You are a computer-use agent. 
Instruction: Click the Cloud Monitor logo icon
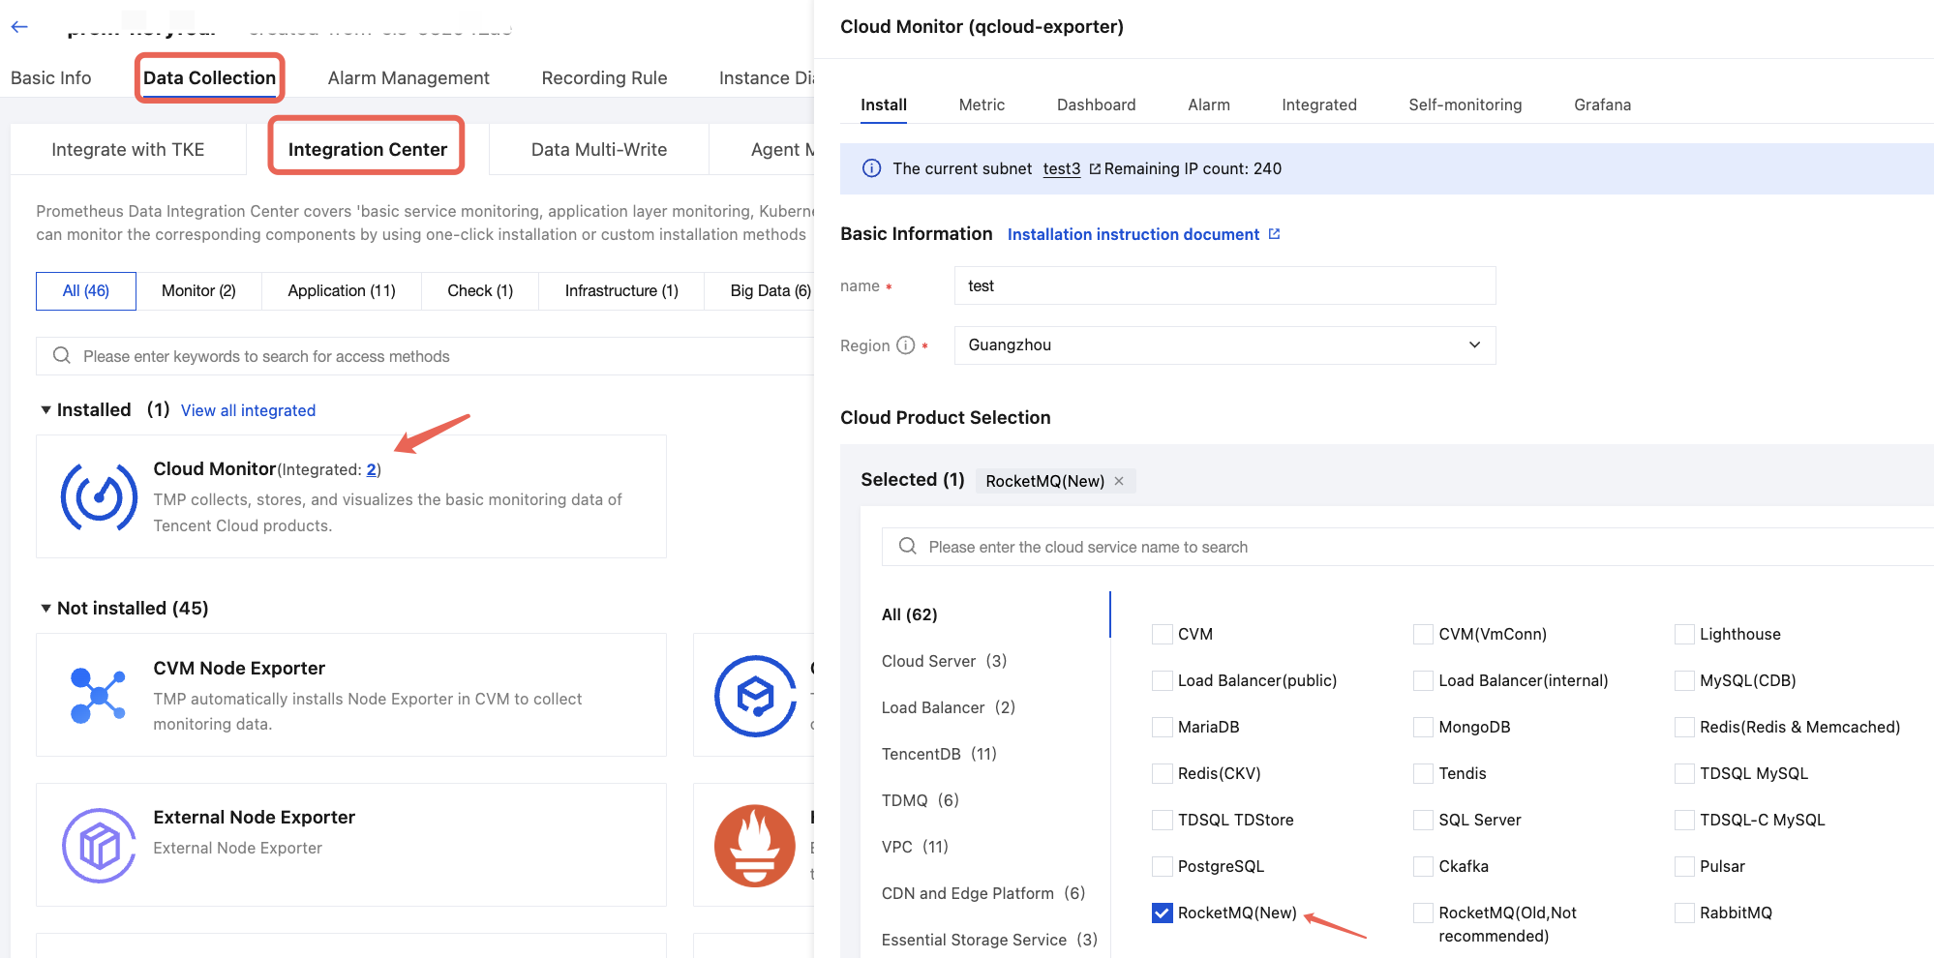click(99, 497)
